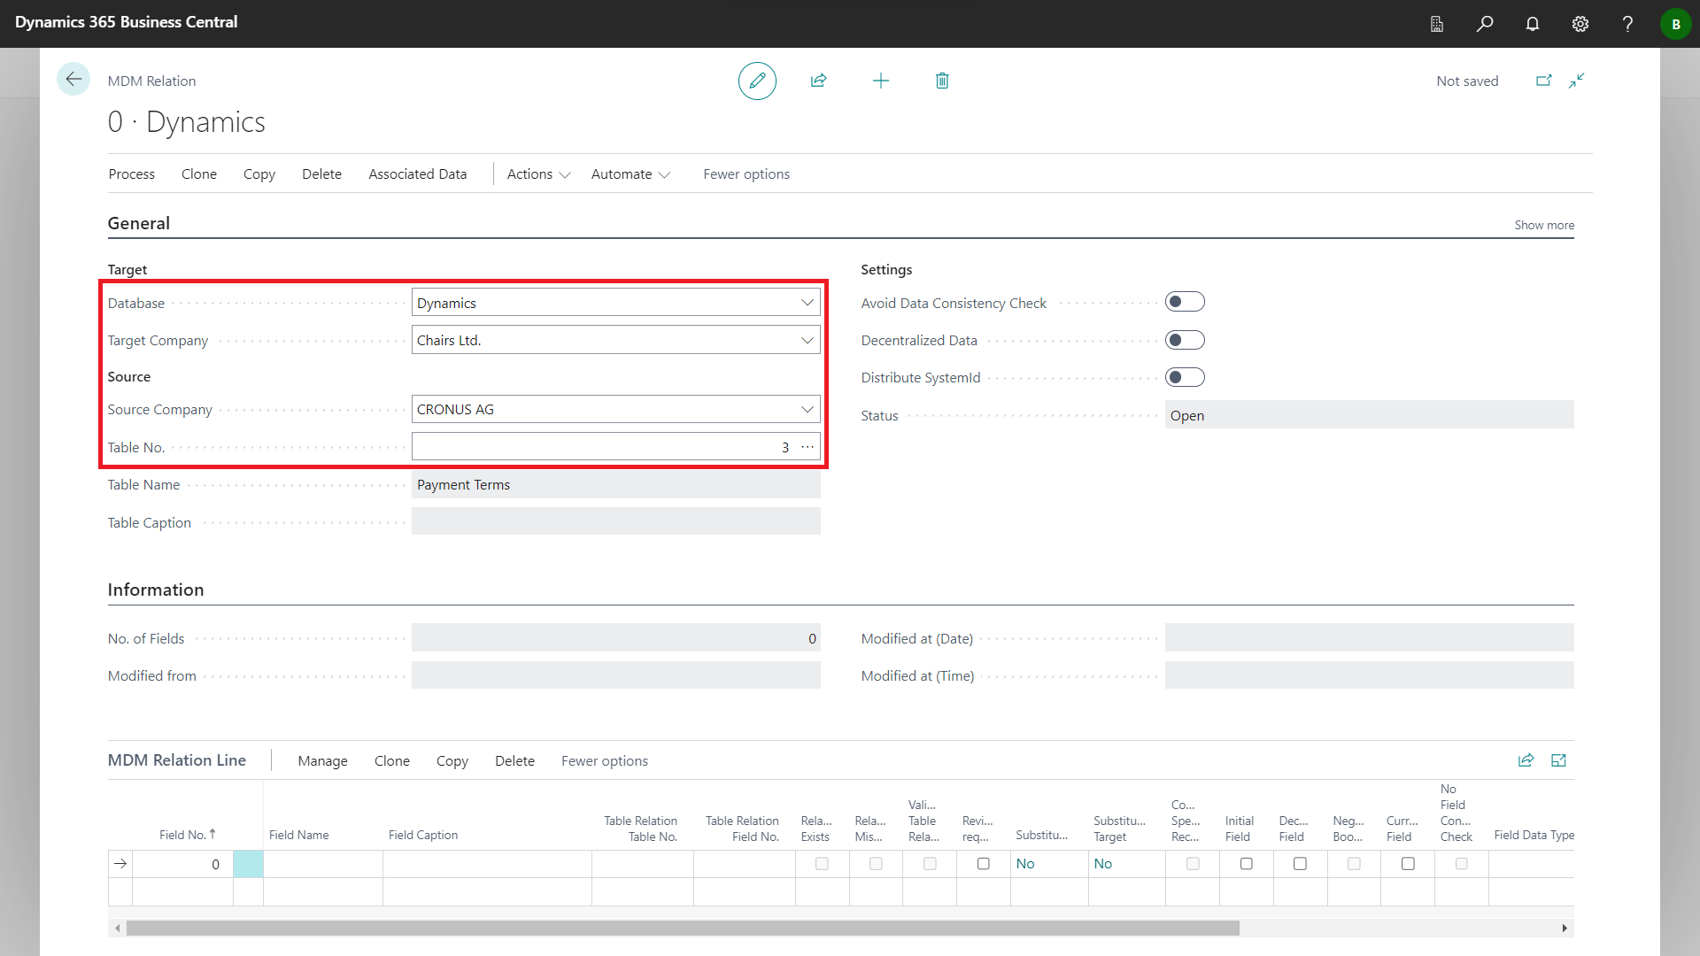Check the Decentralized Field box in first row
Viewport: 1700px width, 956px height.
pos(1300,864)
